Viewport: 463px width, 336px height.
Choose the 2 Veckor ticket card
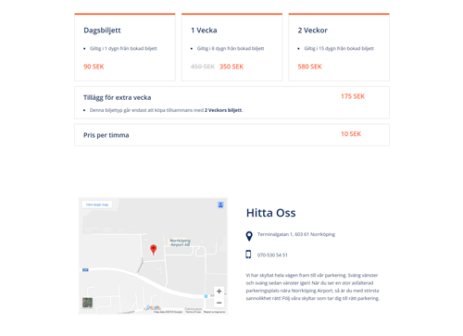(x=339, y=47)
